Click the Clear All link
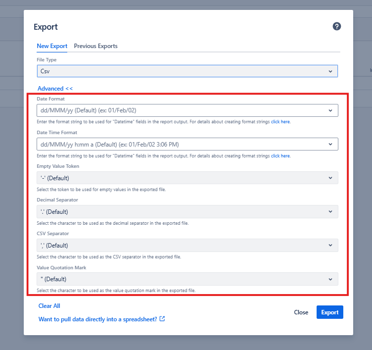Viewport: 372px width, 350px height. [49, 306]
